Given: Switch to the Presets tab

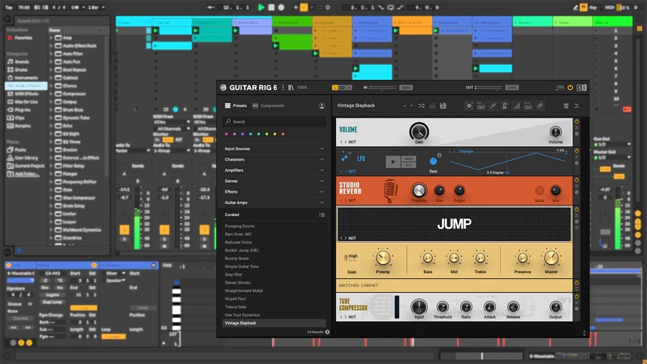Looking at the screenshot, I should click(x=236, y=106).
